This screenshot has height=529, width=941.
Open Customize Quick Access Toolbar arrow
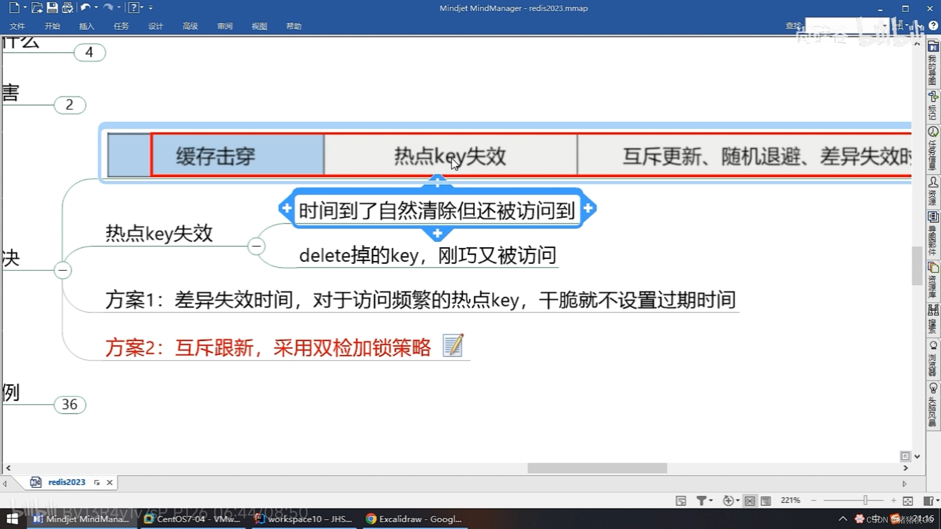coord(151,8)
